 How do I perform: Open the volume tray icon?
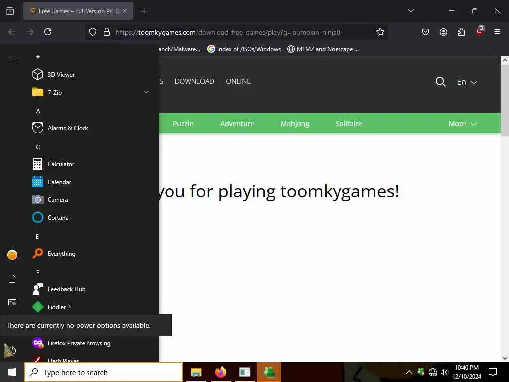click(x=444, y=372)
